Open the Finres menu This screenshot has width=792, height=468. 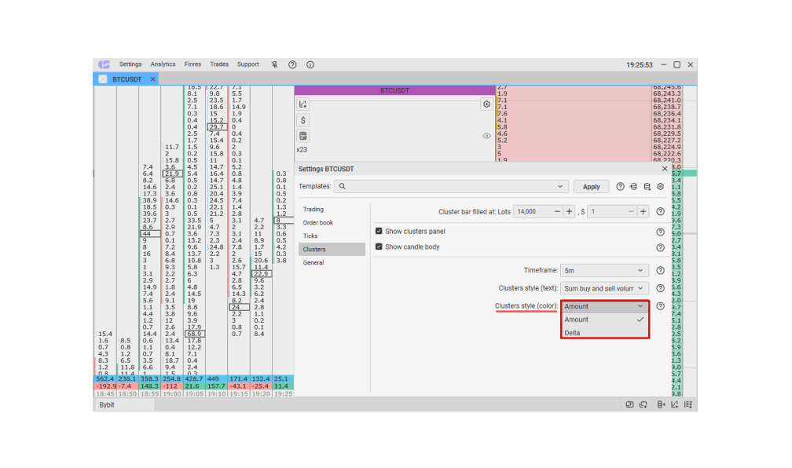[192, 64]
